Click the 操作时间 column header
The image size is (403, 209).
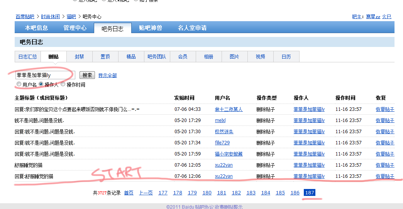pyautogui.click(x=345, y=98)
